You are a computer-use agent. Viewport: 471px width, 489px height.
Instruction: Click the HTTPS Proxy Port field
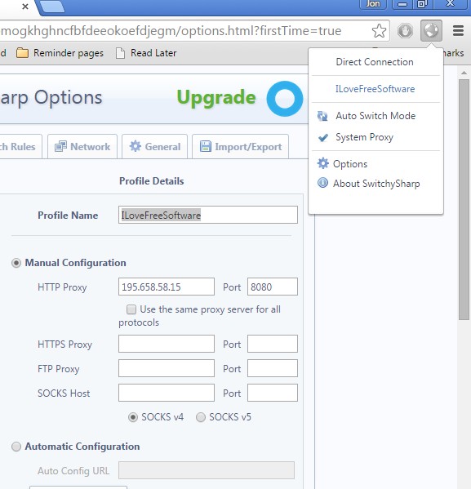[273, 344]
